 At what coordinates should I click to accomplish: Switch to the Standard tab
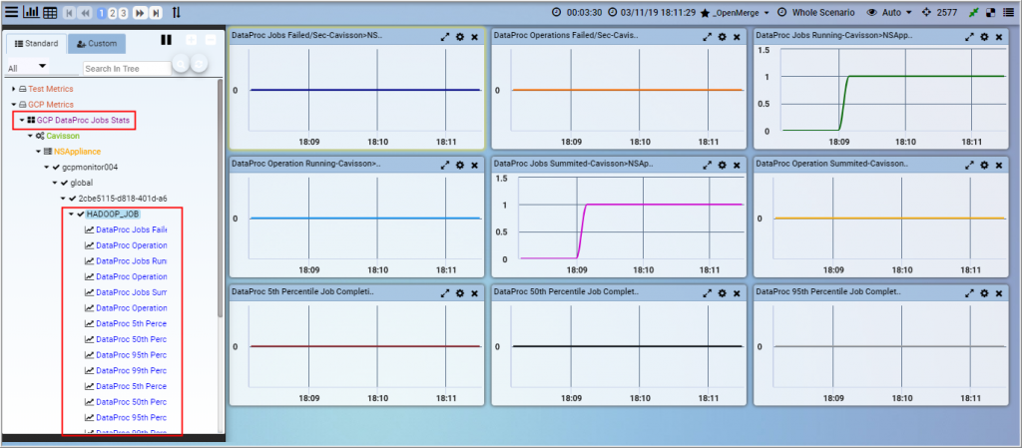tap(36, 44)
